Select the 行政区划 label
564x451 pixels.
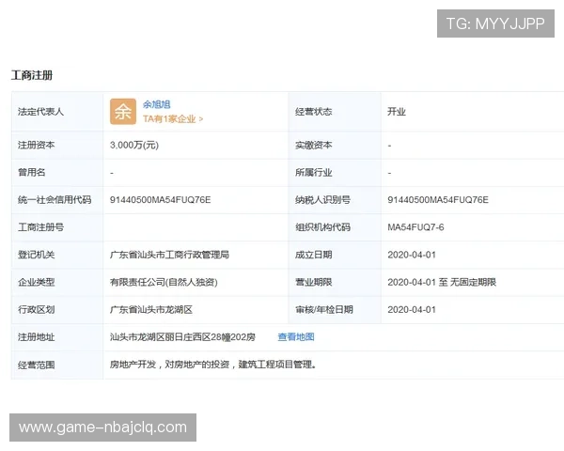tap(37, 309)
